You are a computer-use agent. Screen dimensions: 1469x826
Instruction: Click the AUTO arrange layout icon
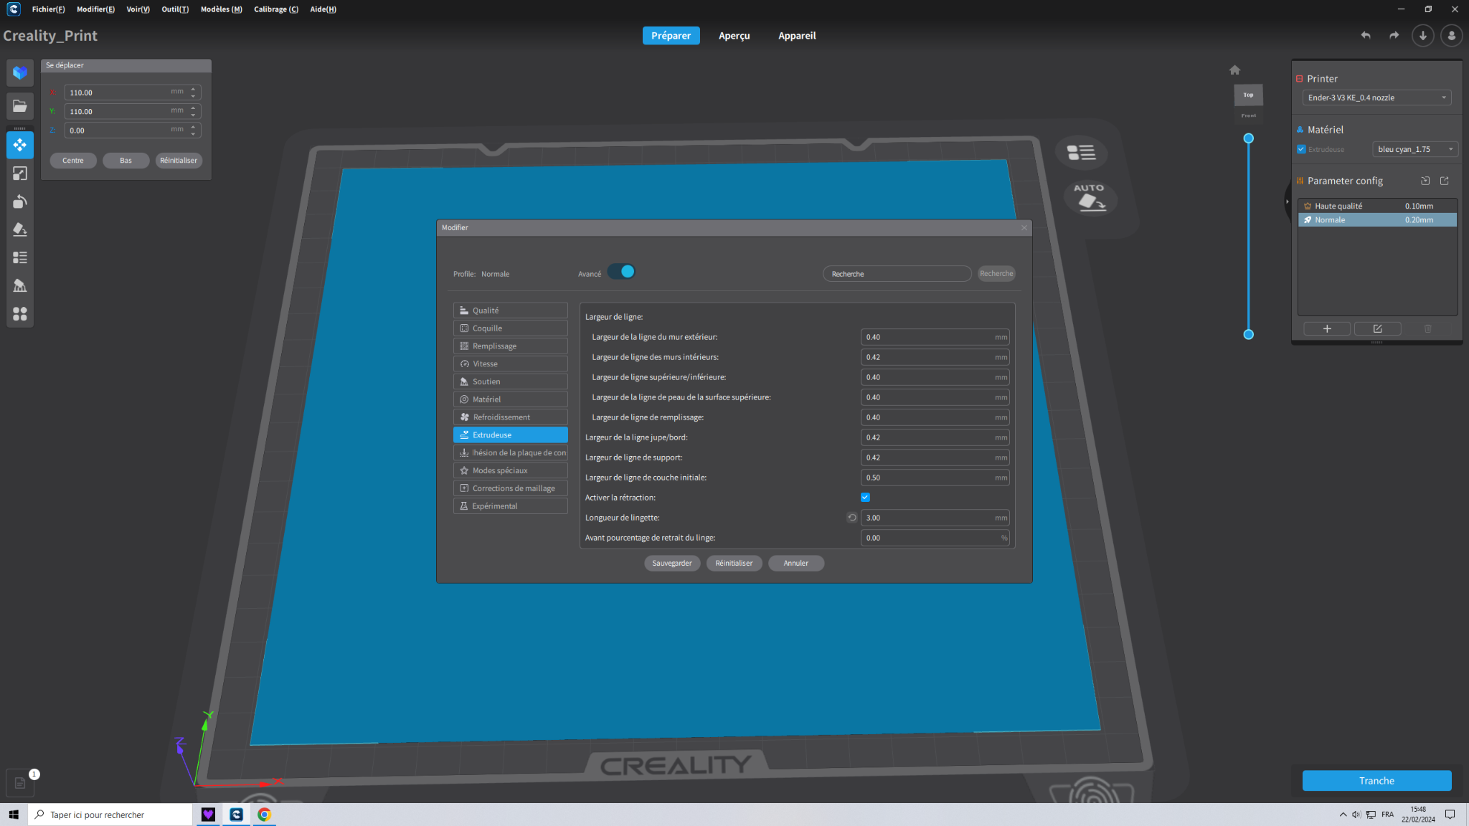[1090, 196]
